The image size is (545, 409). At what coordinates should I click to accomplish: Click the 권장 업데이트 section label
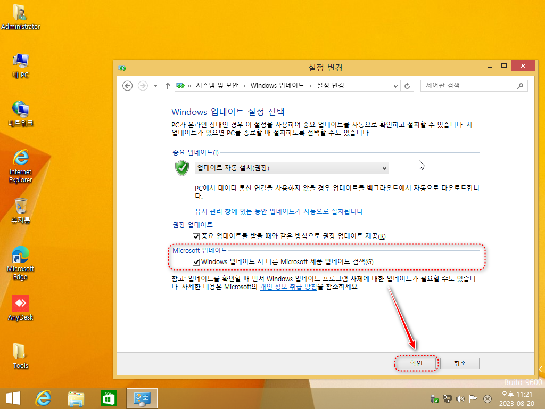(193, 225)
